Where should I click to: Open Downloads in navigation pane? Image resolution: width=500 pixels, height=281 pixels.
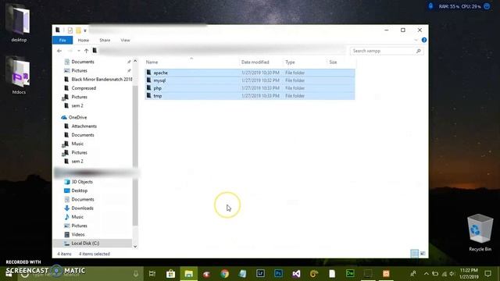click(82, 208)
